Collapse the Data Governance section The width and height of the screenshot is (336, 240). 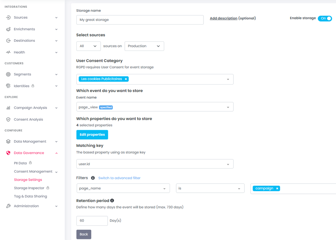click(x=56, y=153)
